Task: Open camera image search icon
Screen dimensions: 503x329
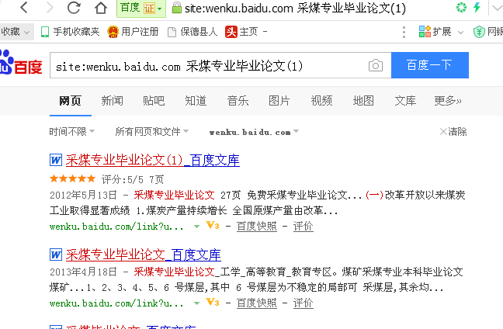Action: point(376,65)
